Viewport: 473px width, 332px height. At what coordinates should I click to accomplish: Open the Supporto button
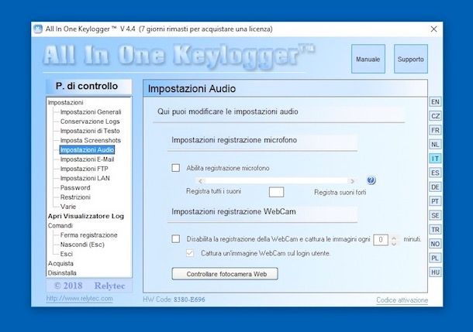click(410, 59)
